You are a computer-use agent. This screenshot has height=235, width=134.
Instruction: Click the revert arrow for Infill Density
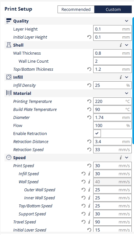point(89,85)
